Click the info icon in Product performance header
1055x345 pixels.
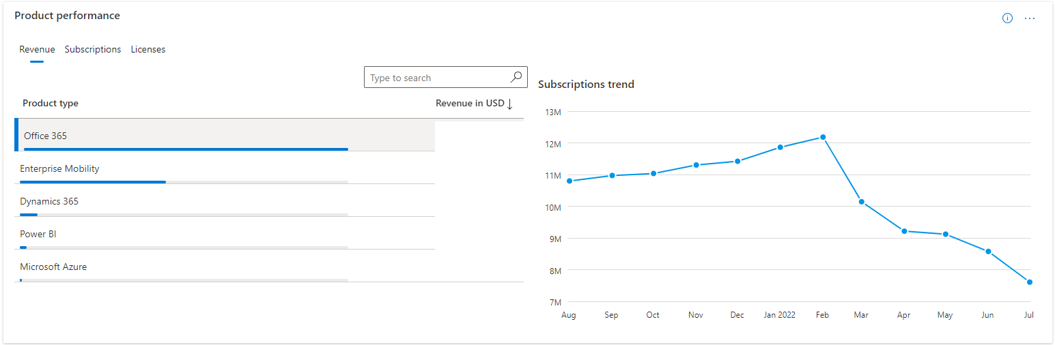1007,18
